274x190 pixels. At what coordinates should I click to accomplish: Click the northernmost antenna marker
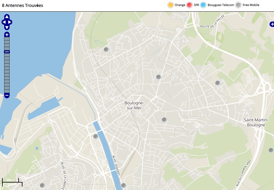pyautogui.click(x=106, y=50)
